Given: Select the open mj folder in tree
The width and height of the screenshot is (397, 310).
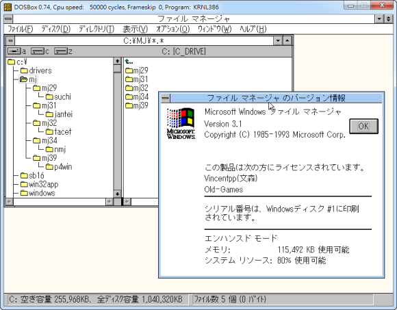Looking at the screenshot, I should click(29, 79).
